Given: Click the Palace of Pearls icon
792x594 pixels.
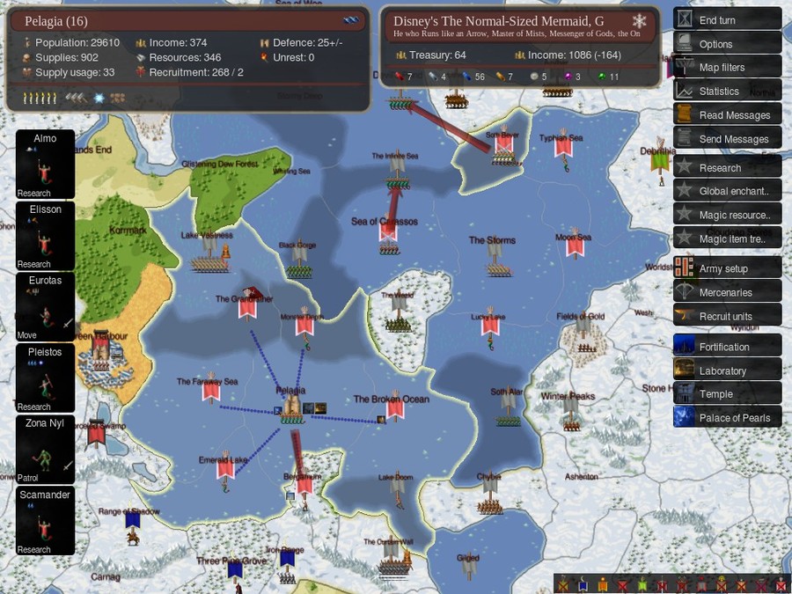Looking at the screenshot, I should pos(684,417).
